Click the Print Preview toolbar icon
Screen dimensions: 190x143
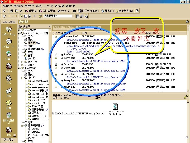[30, 16]
